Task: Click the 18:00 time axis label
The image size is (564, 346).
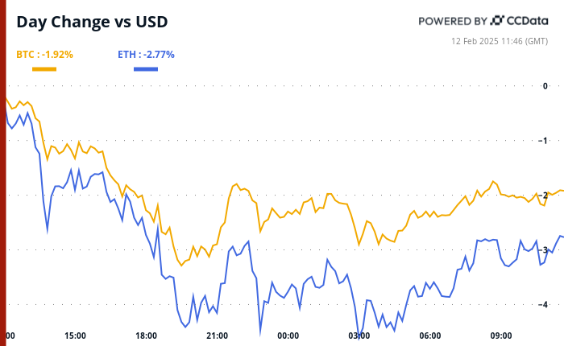Action: point(146,336)
